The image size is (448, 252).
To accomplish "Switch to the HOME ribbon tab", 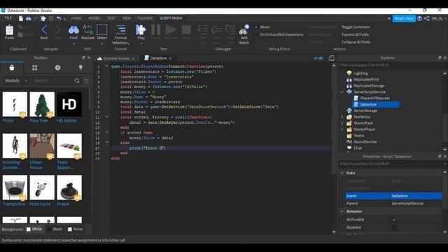I will [76, 18].
